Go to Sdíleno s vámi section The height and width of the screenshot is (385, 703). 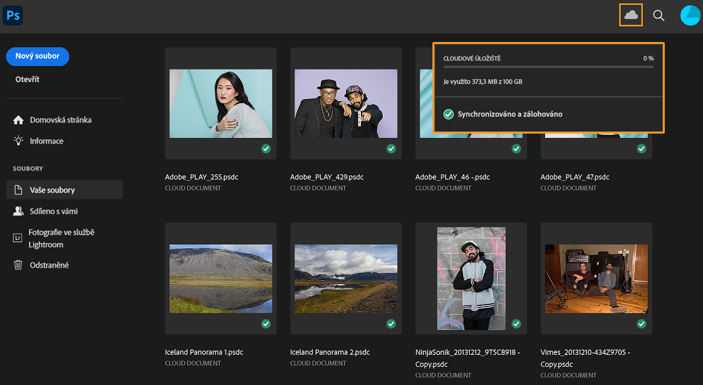click(53, 211)
